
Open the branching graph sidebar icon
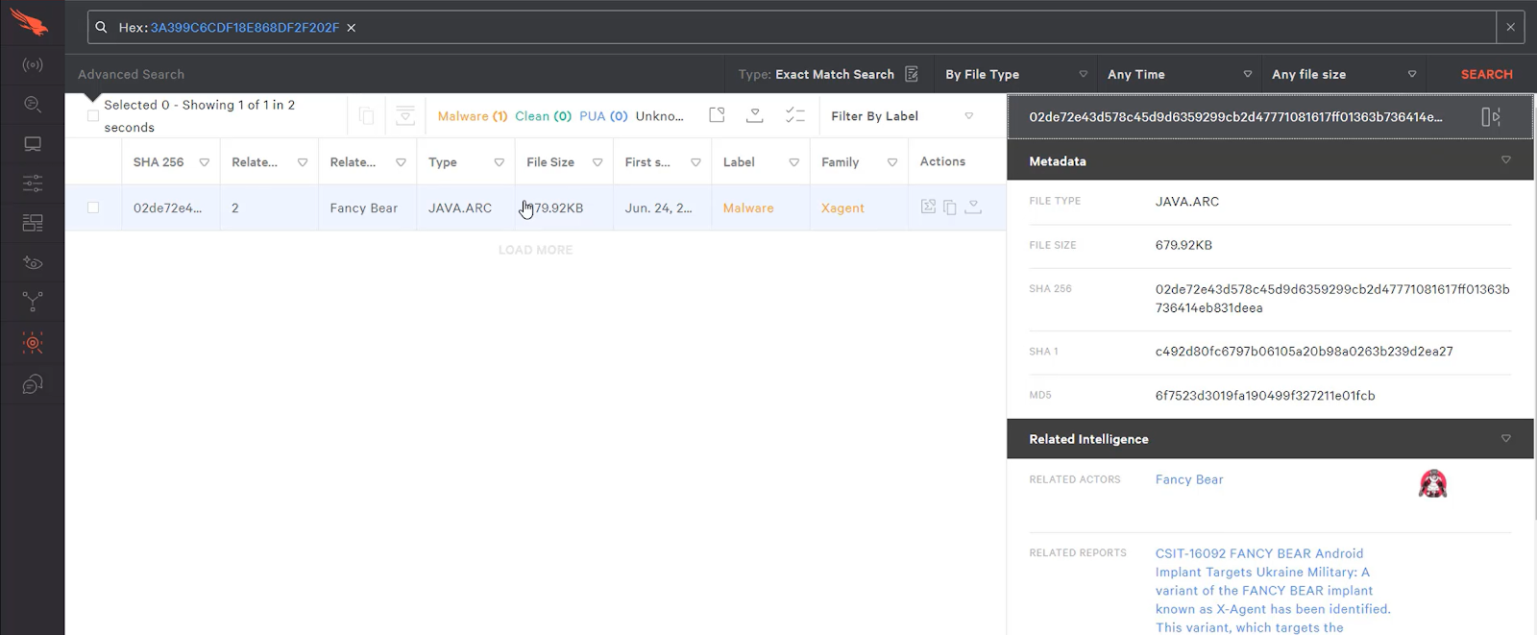click(33, 303)
